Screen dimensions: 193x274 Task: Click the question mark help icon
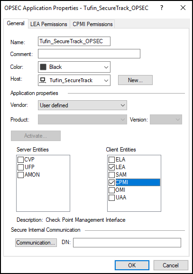coord(162,8)
